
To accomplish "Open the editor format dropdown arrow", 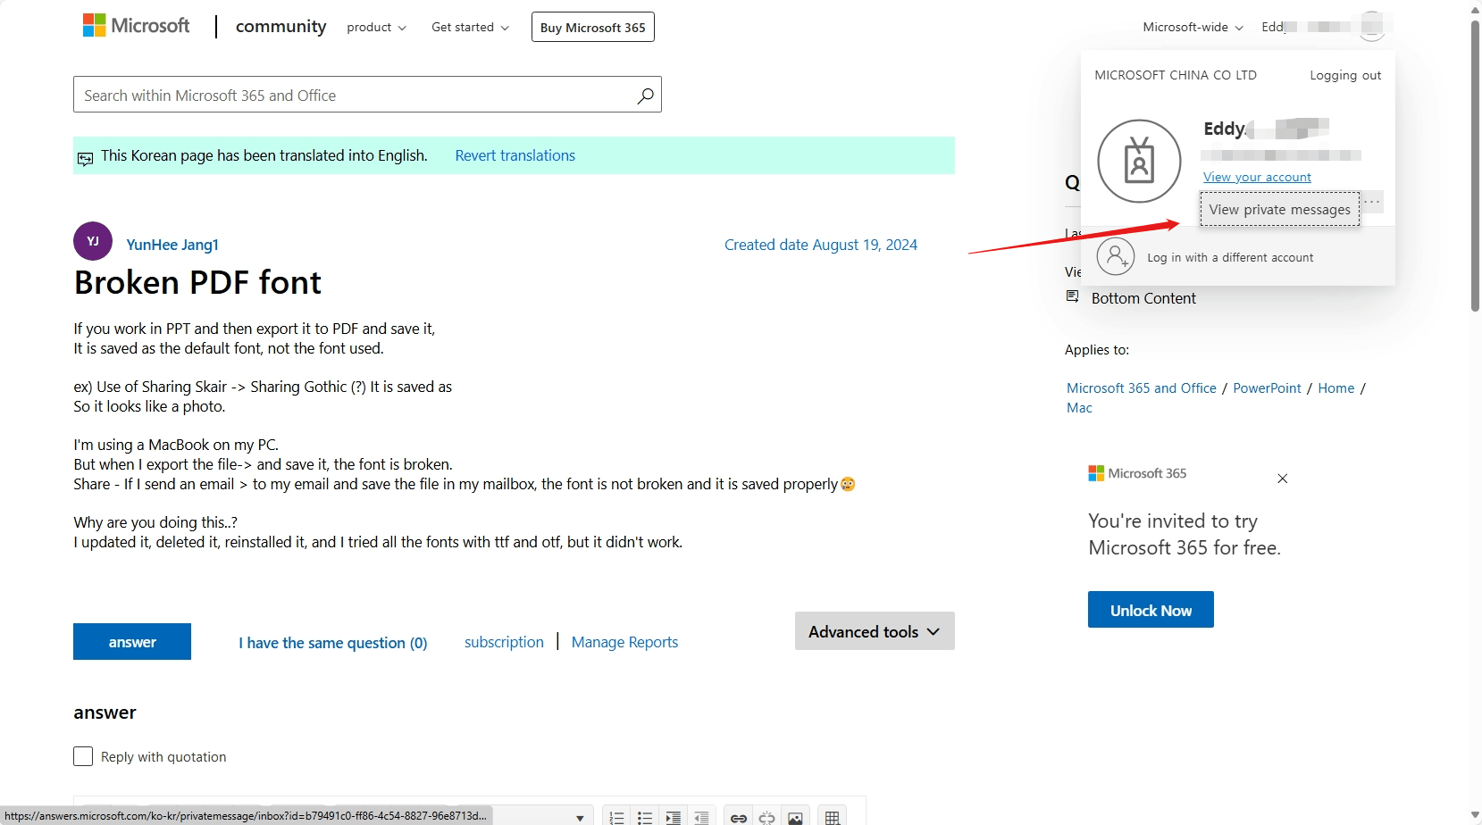I will point(580,818).
